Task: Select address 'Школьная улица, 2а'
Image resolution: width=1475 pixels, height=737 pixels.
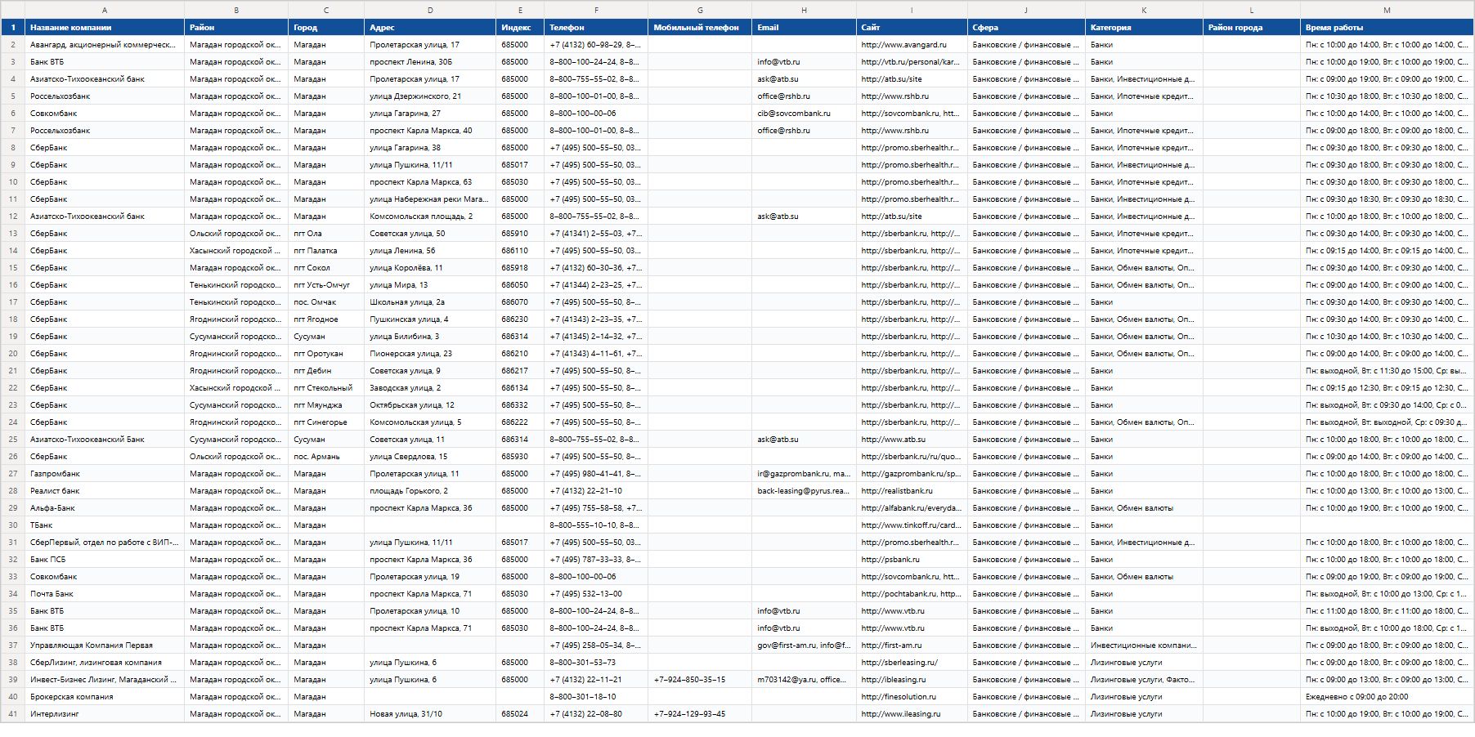Action: click(430, 301)
